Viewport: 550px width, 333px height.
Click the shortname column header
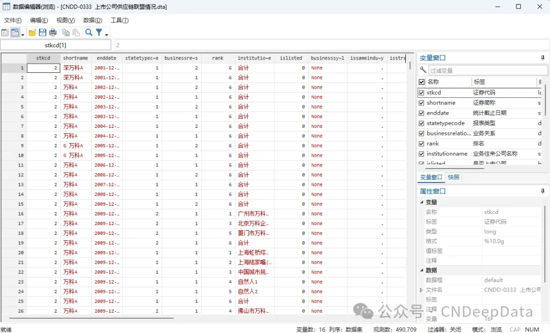[x=75, y=58]
